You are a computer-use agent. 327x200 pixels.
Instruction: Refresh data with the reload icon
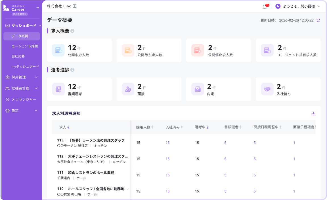(318, 20)
